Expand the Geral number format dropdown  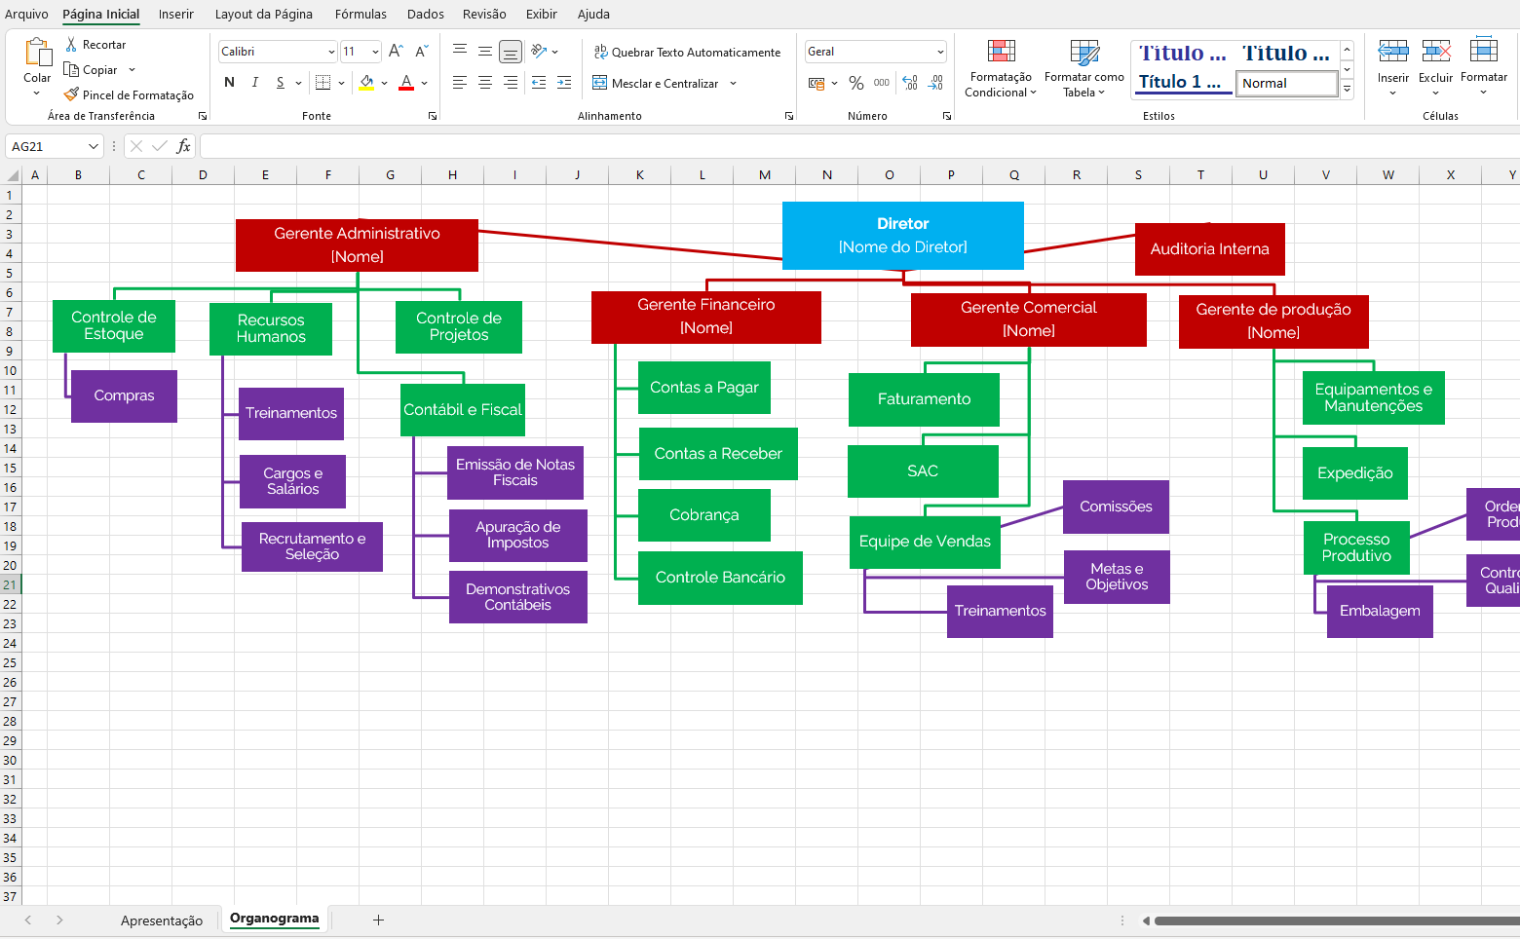(x=939, y=52)
